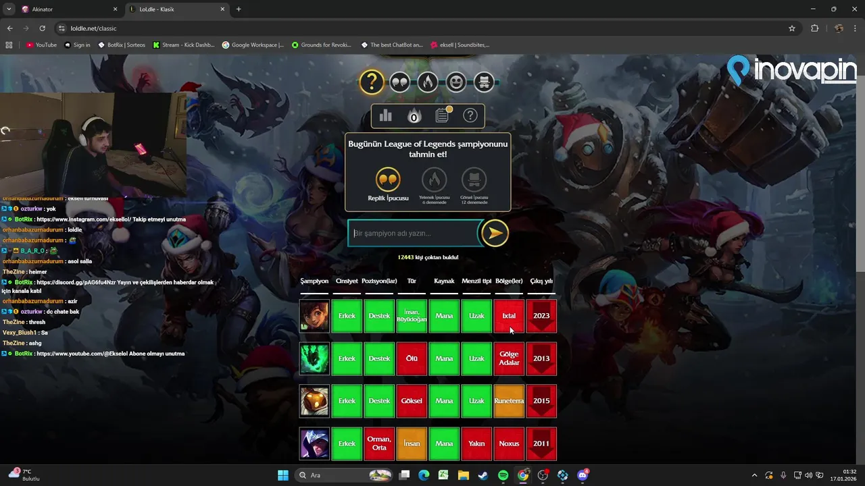
Task: Open a new browser tab
Action: pos(239,9)
